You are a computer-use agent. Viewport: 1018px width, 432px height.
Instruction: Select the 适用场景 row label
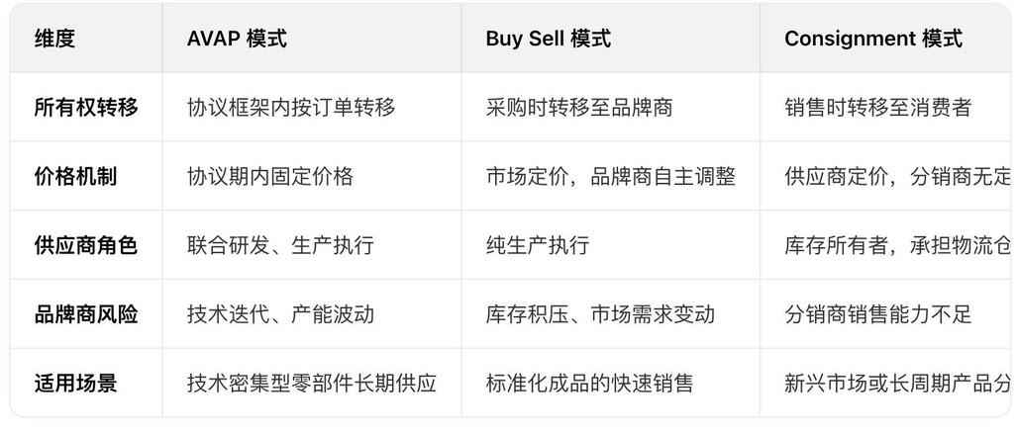point(75,383)
